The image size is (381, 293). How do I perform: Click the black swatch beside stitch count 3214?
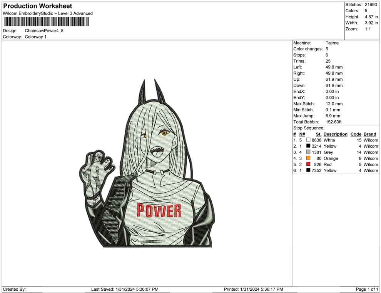tap(308, 146)
